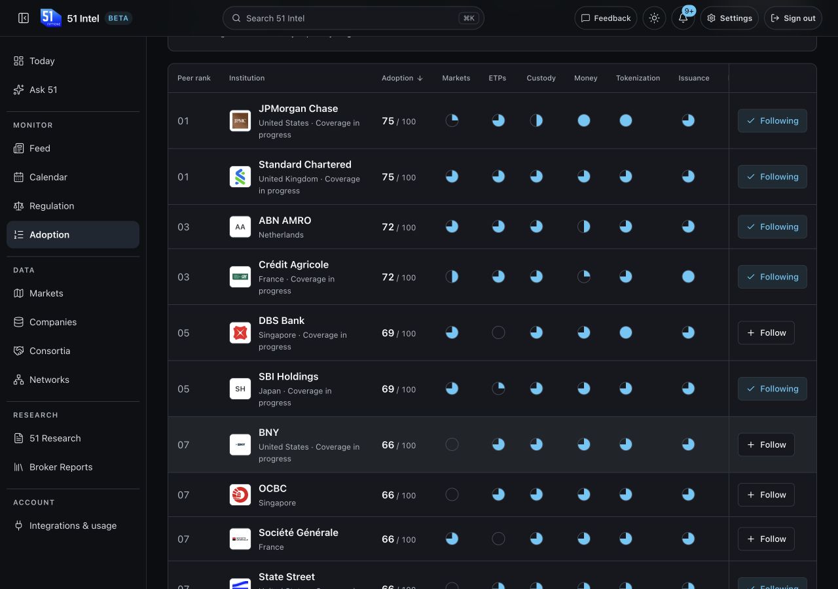Navigate to Networks in sidebar

click(x=73, y=380)
